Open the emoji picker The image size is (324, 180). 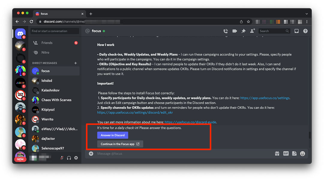point(302,153)
